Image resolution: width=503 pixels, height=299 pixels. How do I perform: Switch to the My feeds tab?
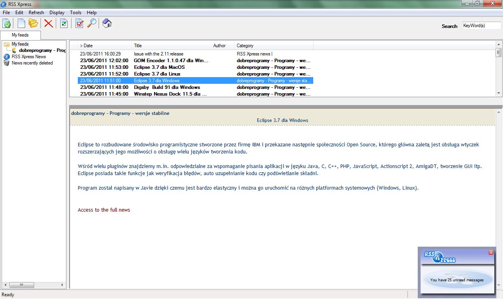coord(20,35)
